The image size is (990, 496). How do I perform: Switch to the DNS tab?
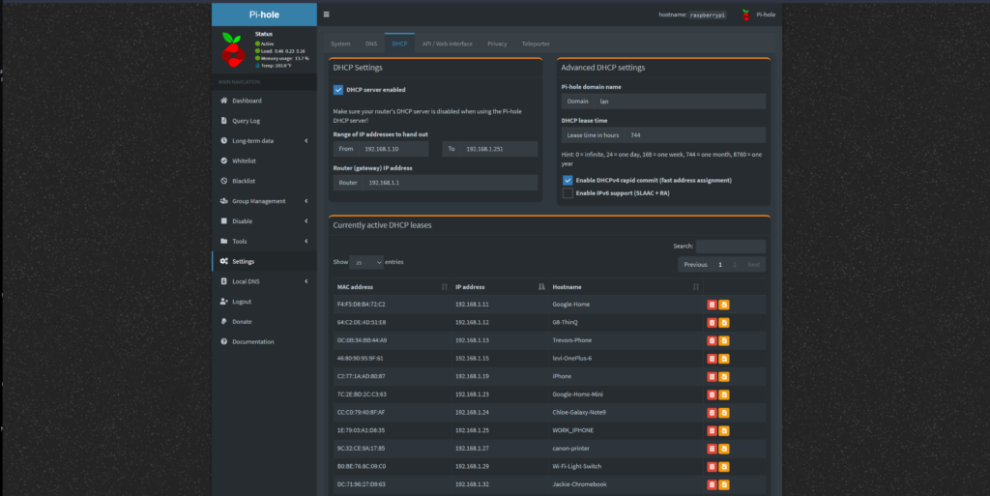(371, 44)
